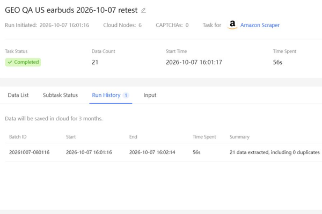The width and height of the screenshot is (322, 214).
Task: Click the Run History count badge 1
Action: click(x=126, y=95)
